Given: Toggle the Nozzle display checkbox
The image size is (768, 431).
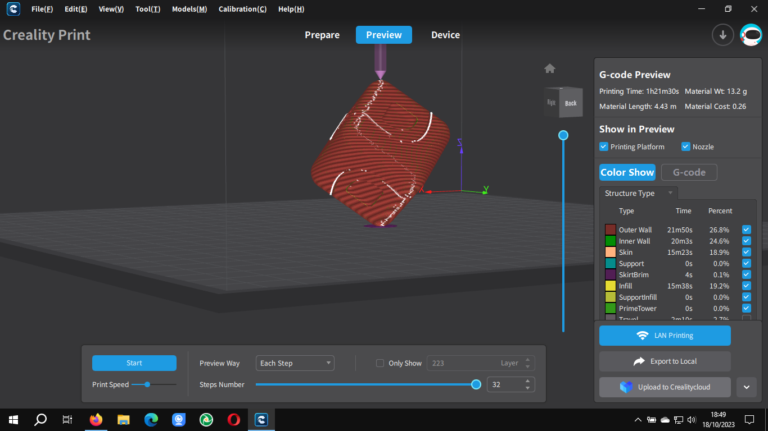Looking at the screenshot, I should coord(685,146).
